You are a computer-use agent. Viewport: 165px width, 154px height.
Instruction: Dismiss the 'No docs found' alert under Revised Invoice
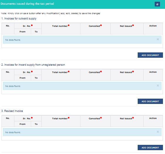[158, 132]
